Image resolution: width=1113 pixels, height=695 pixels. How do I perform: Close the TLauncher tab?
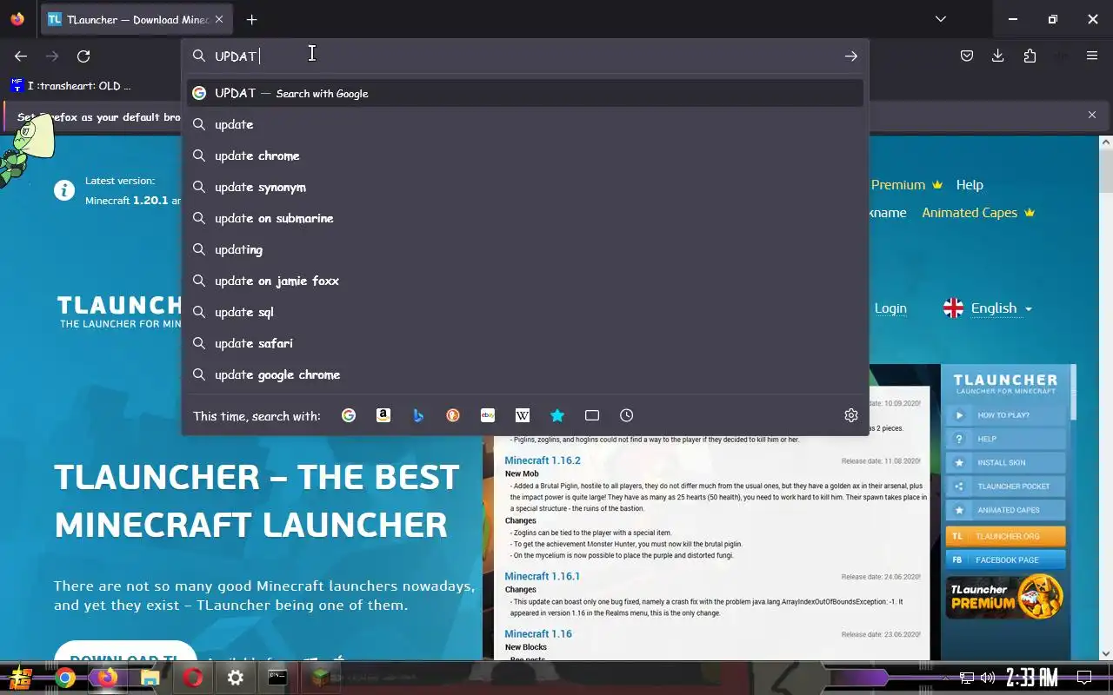218,19
